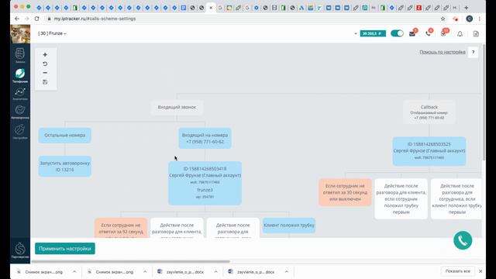Click the question mark help button

[474, 52]
